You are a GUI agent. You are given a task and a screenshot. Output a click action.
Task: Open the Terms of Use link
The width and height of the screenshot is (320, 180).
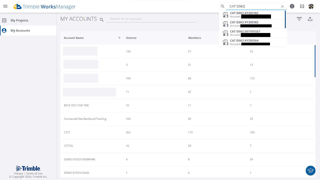pos(34,173)
